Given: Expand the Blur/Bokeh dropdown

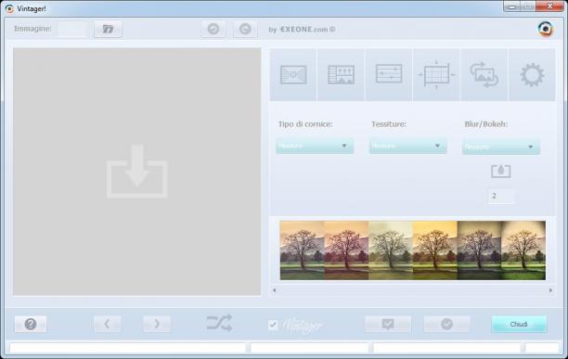Looking at the screenshot, I should [501, 147].
